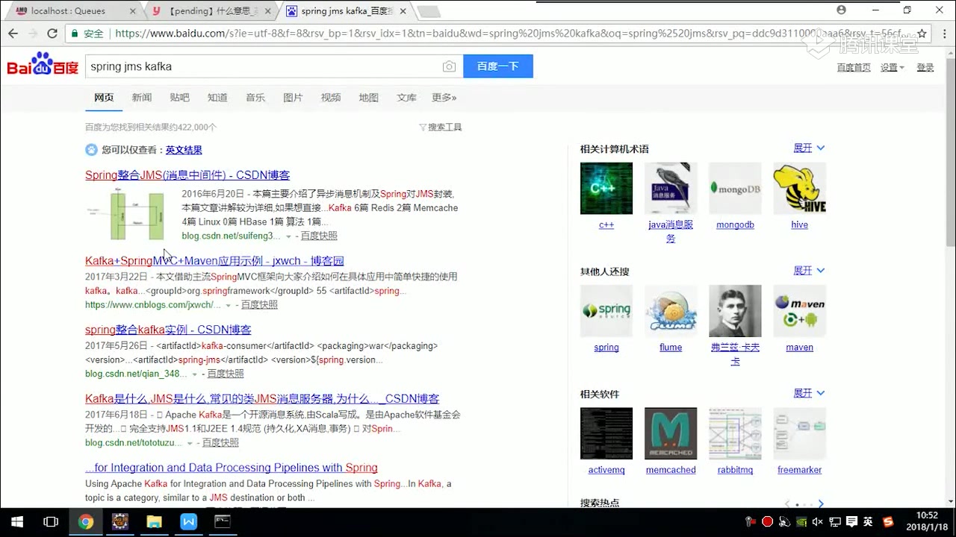Go to next page of 搜索热点
Screen dimensions: 956x537
[821, 504]
